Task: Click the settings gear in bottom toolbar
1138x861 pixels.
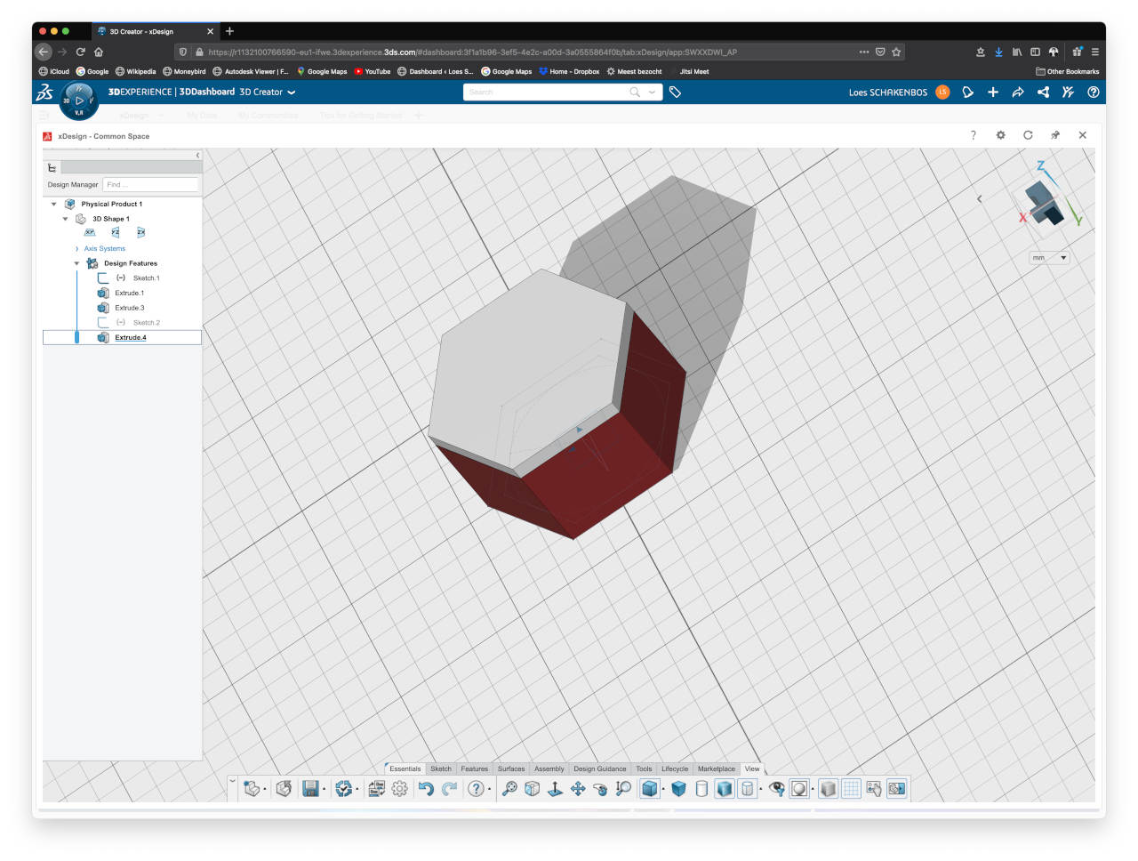Action: click(400, 789)
